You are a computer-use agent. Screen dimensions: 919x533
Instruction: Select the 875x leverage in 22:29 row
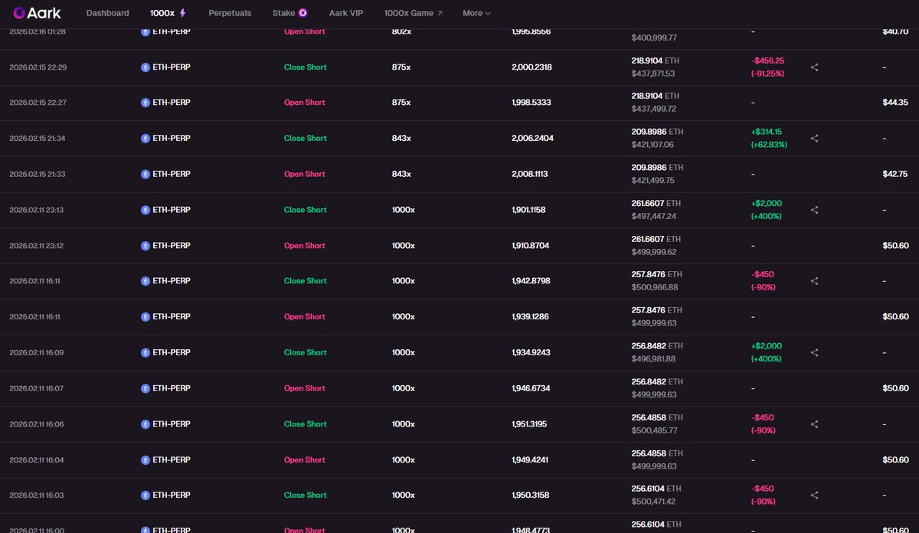pos(401,67)
